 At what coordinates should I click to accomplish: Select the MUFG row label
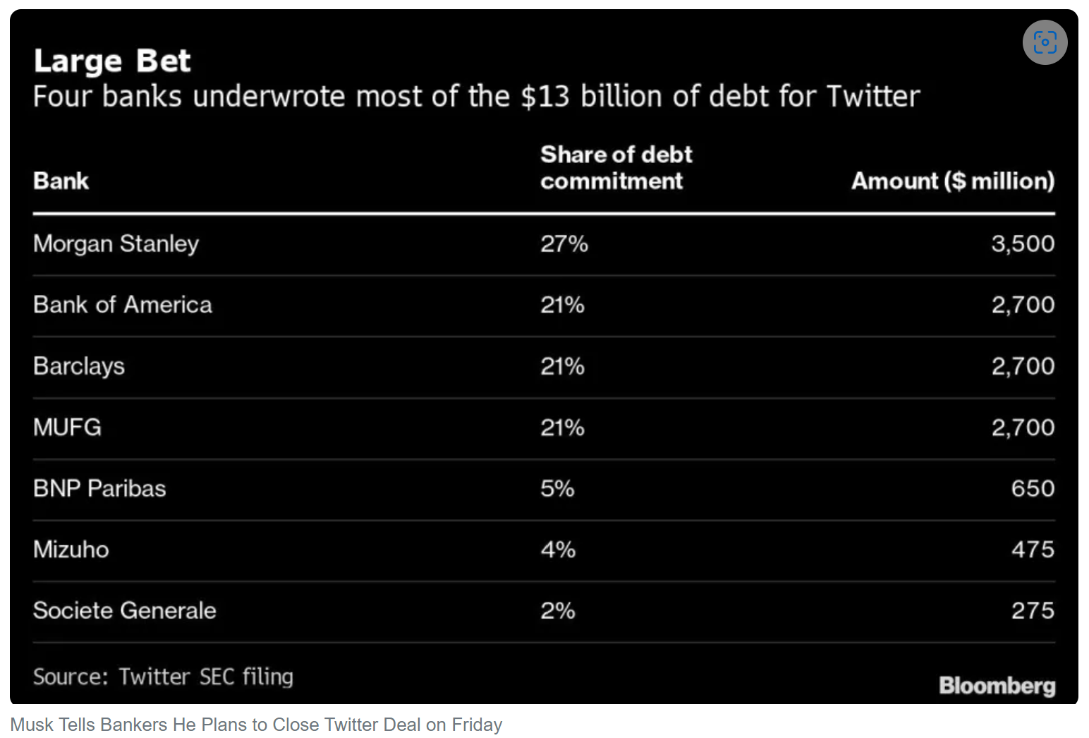68,428
